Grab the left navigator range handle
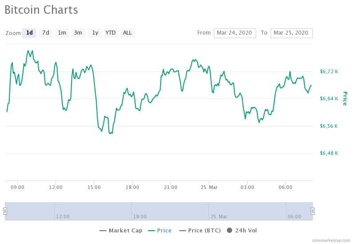The height and width of the screenshot is (244, 355). click(5, 211)
